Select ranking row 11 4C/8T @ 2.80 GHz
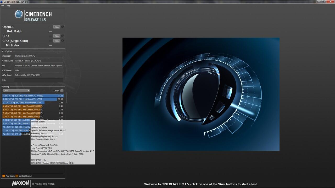The image size is (335, 188). pos(16,130)
